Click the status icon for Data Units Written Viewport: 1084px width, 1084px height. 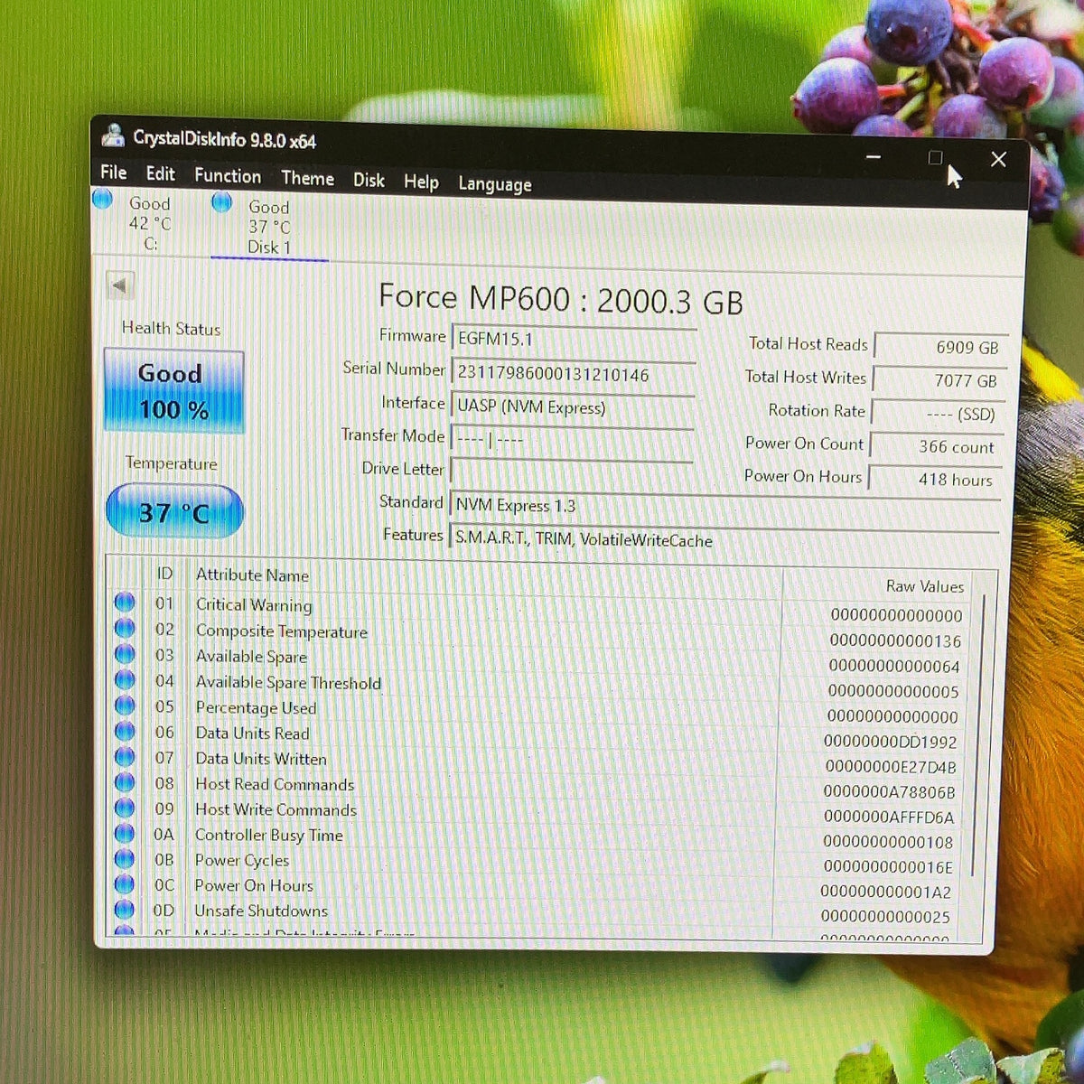pyautogui.click(x=125, y=756)
